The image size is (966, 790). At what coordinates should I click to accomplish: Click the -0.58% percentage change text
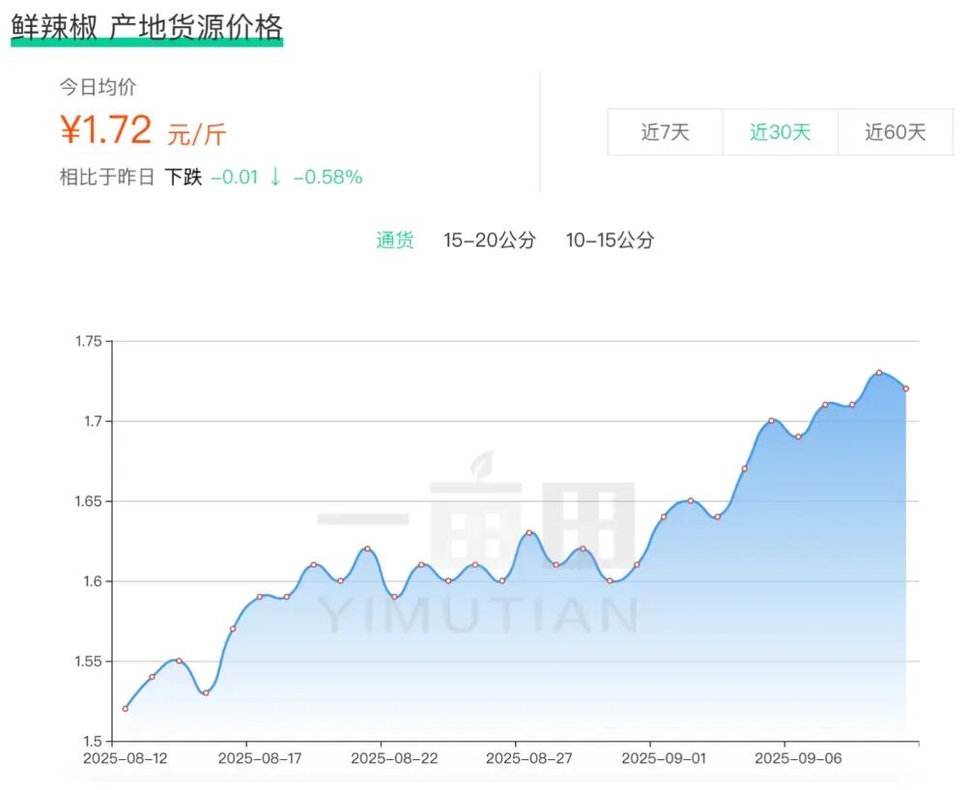(x=327, y=178)
